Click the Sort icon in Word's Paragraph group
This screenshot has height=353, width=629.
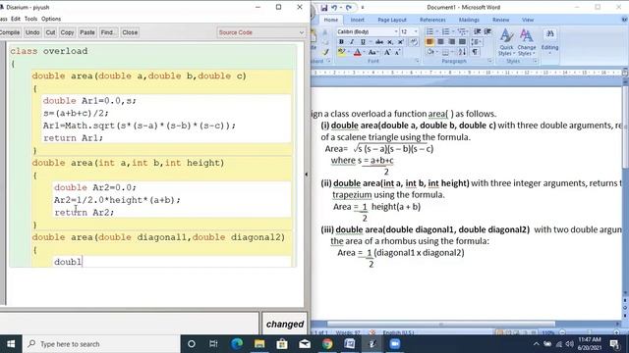462,52
